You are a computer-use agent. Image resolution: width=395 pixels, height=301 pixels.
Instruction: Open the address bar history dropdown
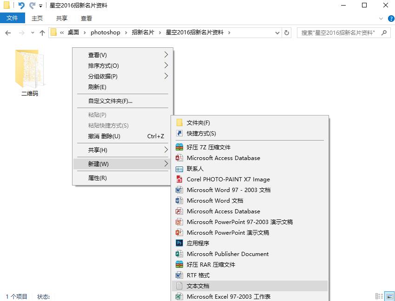pyautogui.click(x=277, y=32)
